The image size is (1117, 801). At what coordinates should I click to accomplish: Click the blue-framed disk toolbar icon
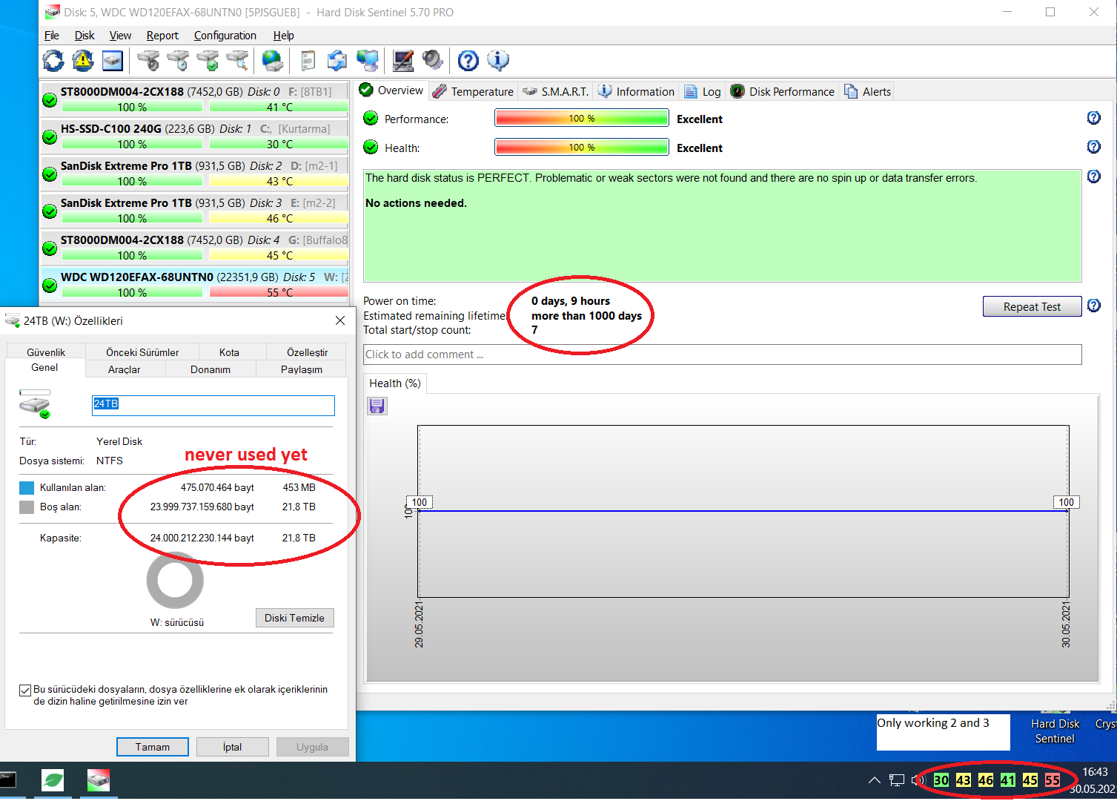point(113,60)
